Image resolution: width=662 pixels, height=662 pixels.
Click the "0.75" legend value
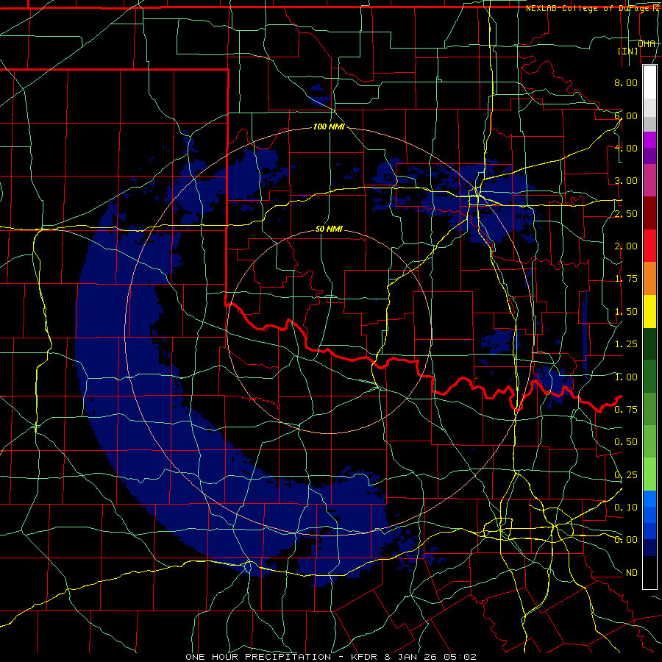click(x=626, y=410)
